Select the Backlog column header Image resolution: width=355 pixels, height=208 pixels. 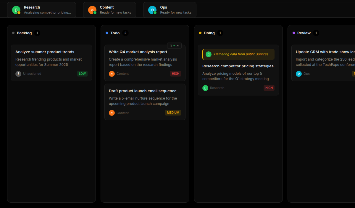pyautogui.click(x=24, y=33)
